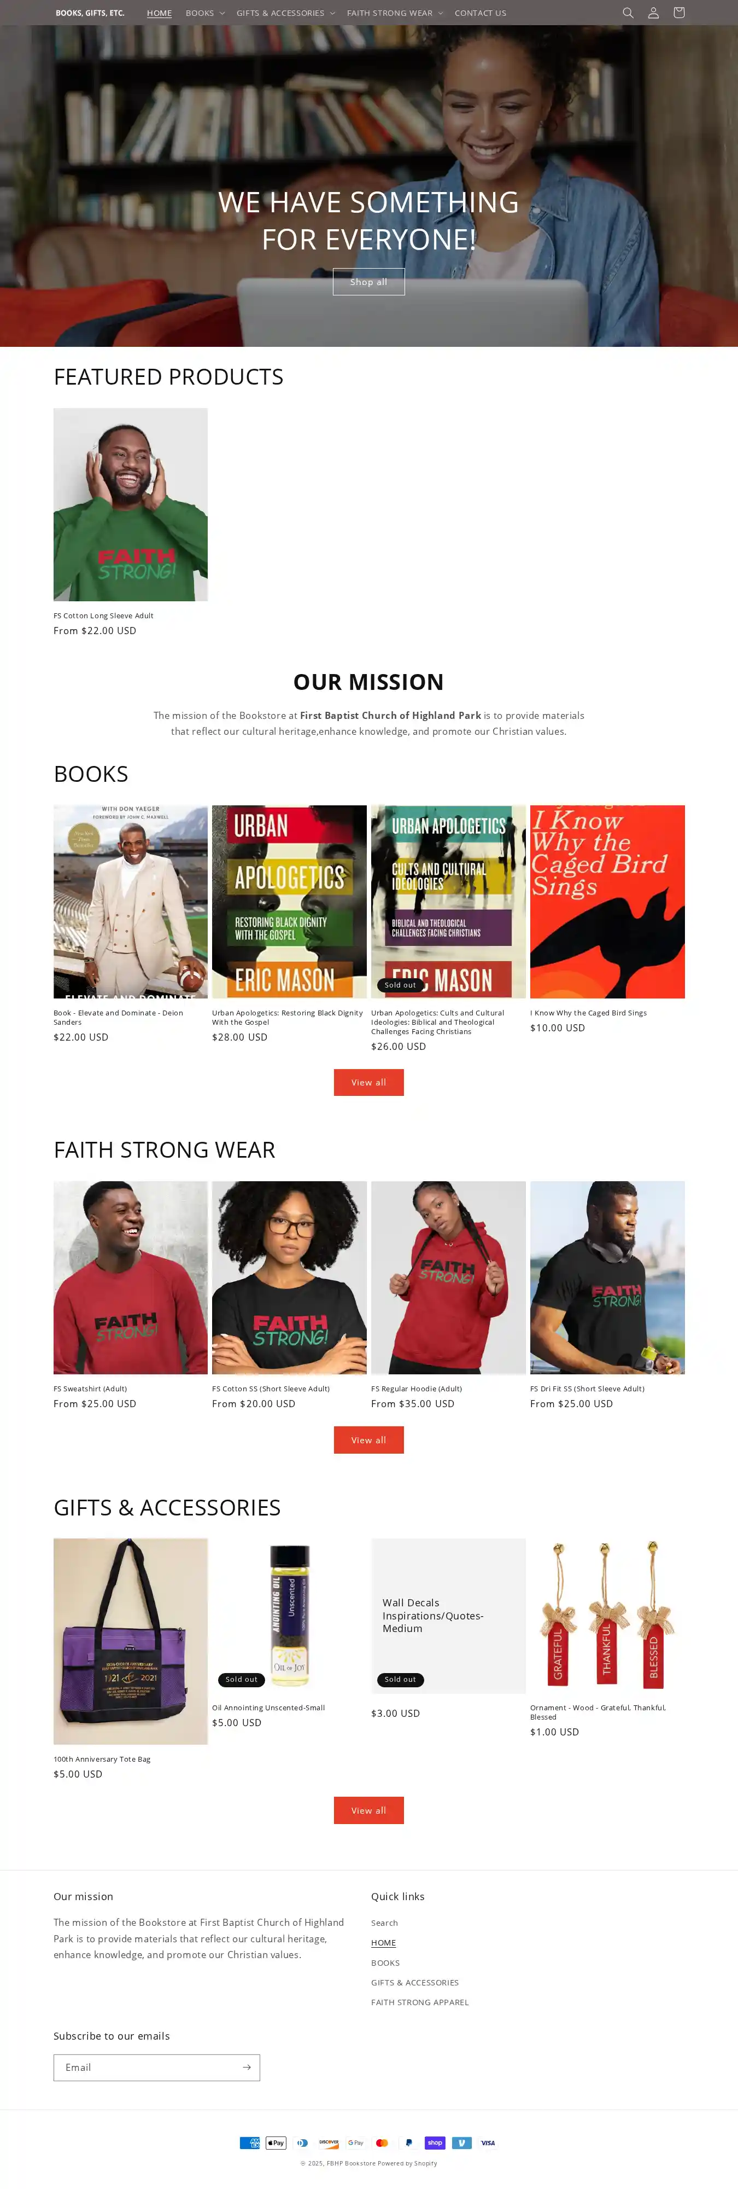Go to the Contact Us menu item
This screenshot has height=2189, width=738.
(x=480, y=13)
